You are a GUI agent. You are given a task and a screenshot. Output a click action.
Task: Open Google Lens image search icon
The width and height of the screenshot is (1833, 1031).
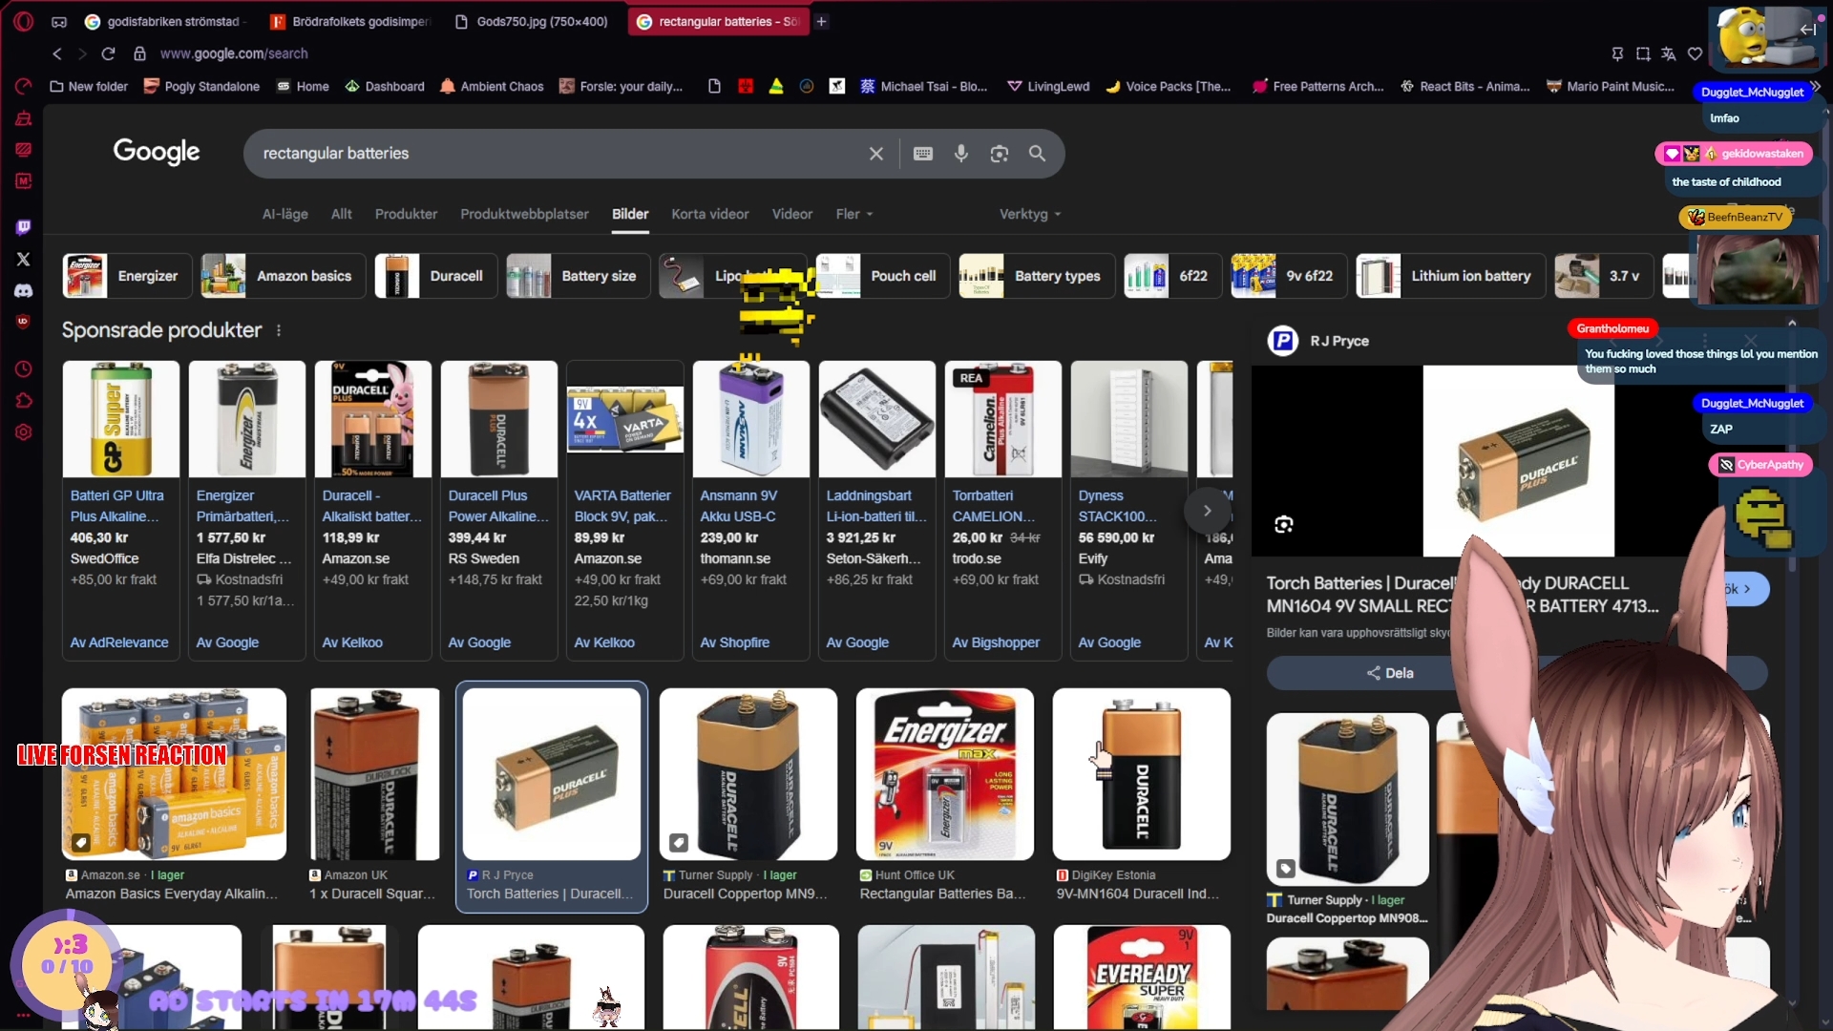coord(999,154)
